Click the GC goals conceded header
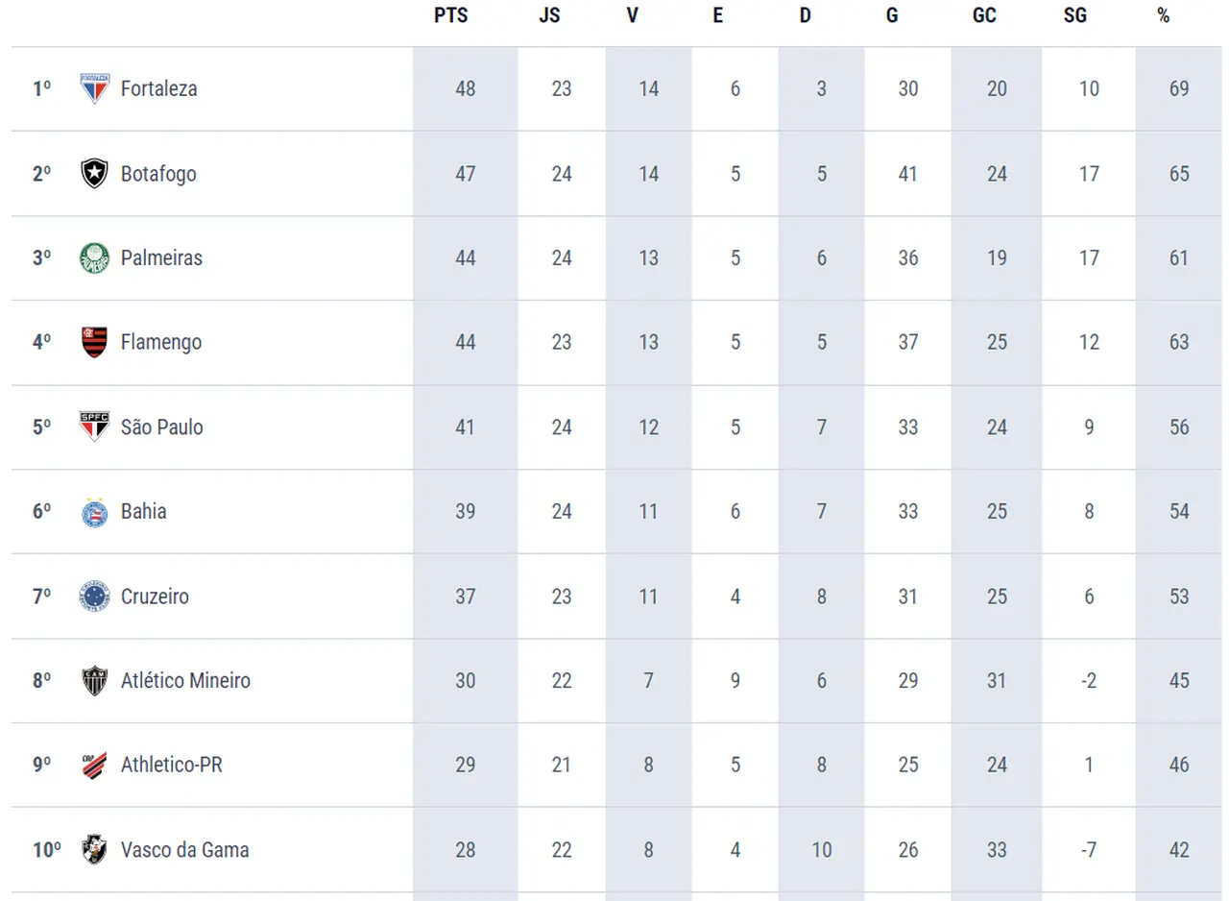The image size is (1229, 901). pos(983,16)
